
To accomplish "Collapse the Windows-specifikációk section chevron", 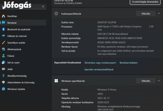I will coord(159,81).
